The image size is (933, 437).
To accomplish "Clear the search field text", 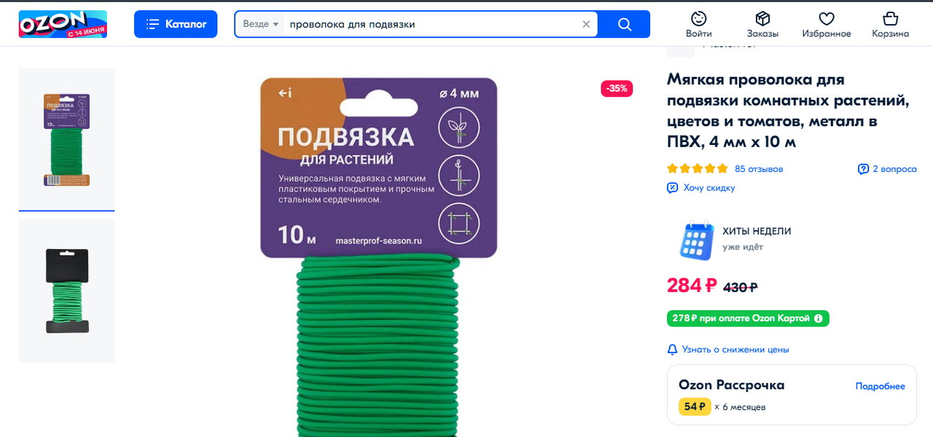I will (x=586, y=24).
